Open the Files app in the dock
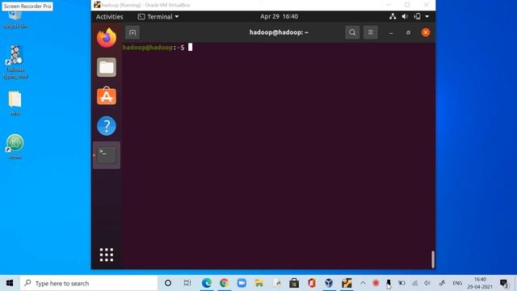 coord(107,67)
